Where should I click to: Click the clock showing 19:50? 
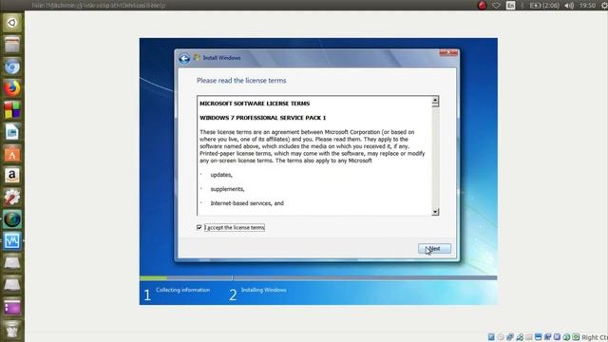[587, 6]
